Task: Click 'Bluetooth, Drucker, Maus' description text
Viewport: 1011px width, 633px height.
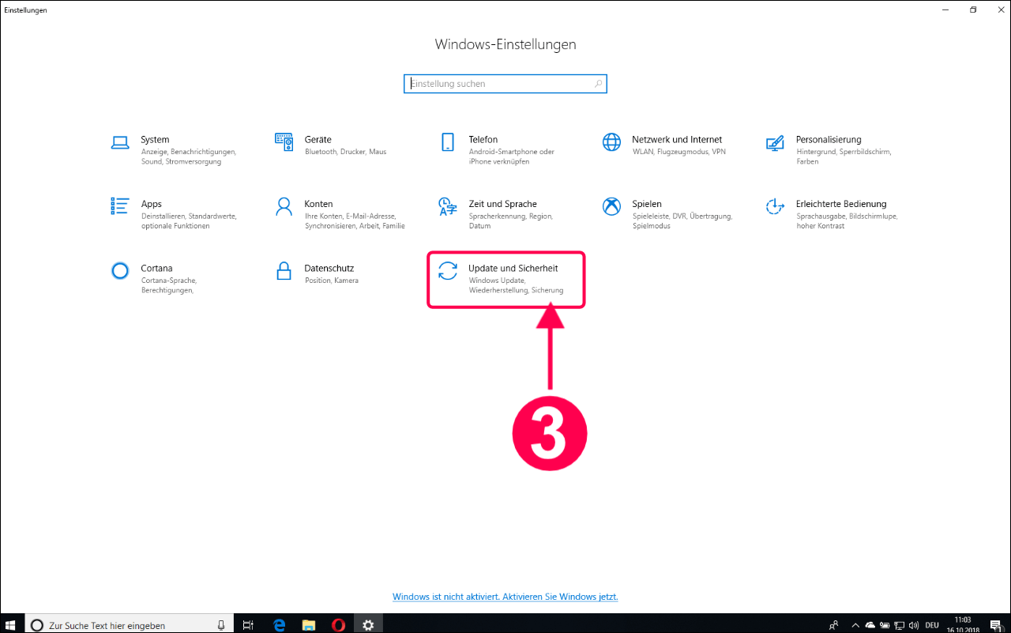Action: tap(345, 152)
